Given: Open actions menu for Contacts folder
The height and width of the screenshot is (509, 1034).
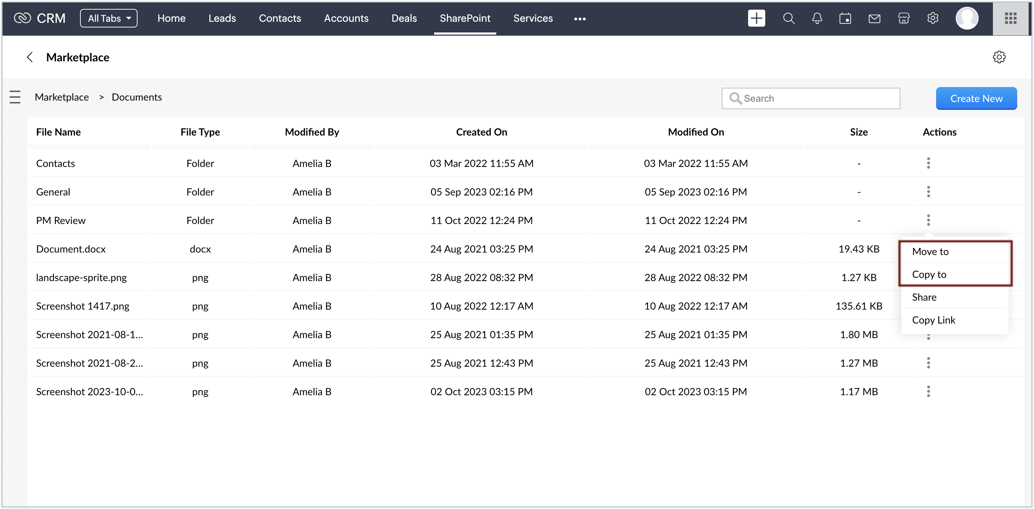Looking at the screenshot, I should pos(928,163).
